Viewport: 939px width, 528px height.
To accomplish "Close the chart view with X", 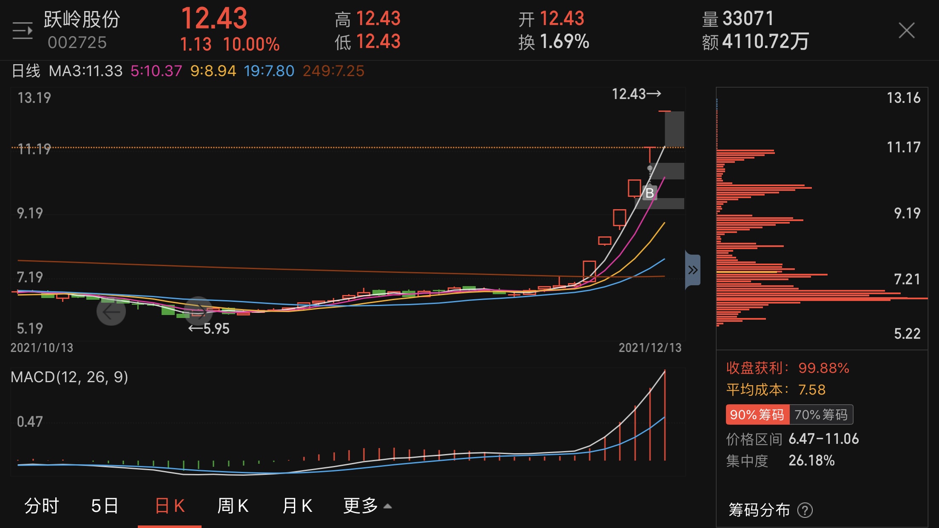I will [906, 31].
